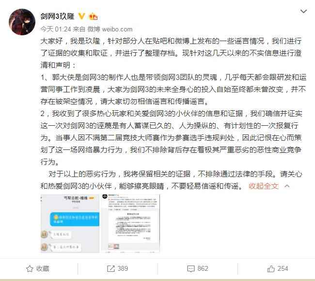Open the 剑网3玖隆 profile avatar
Image resolution: width=315 pixels, height=281 pixels.
click(x=22, y=22)
